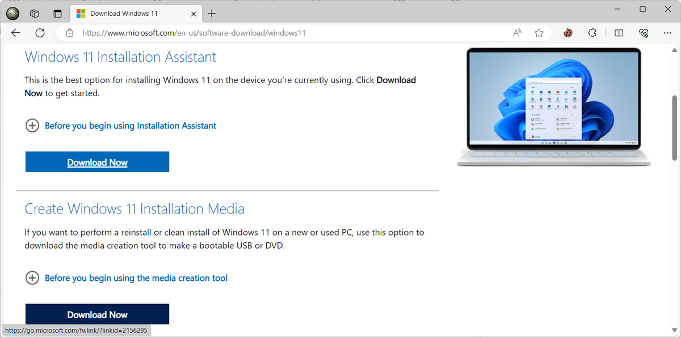Minimize the browser window
The height and width of the screenshot is (338, 681).
click(x=616, y=9)
